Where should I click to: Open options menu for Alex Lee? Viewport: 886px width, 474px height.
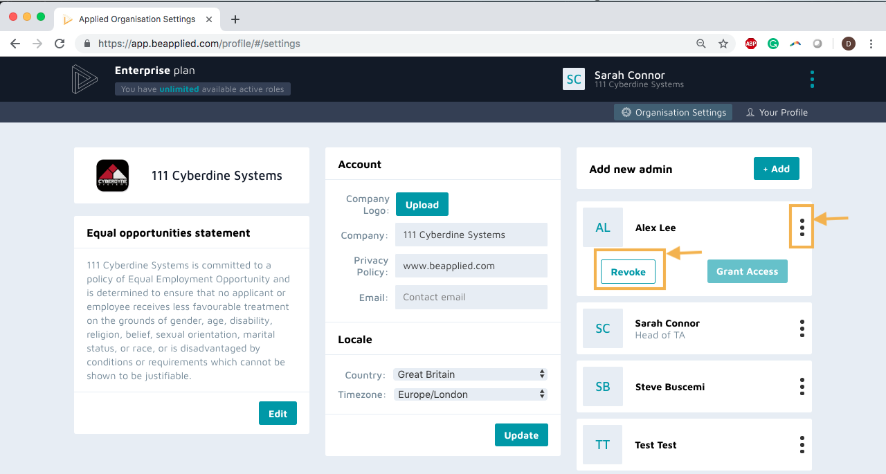click(x=802, y=227)
